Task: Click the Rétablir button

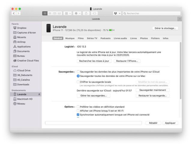Action: pos(153,123)
